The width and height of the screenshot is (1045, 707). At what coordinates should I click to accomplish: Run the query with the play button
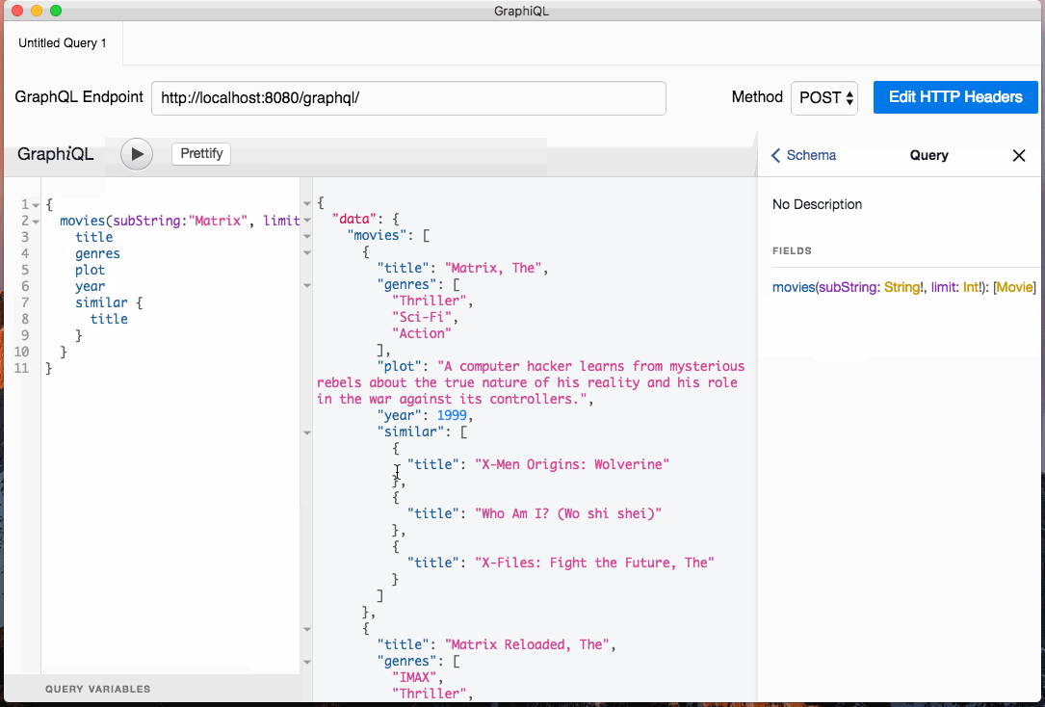point(137,154)
